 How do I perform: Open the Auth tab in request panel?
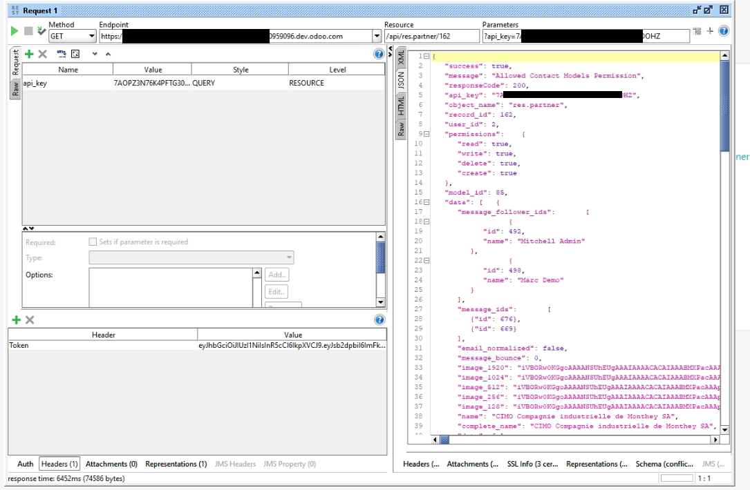coord(25,464)
